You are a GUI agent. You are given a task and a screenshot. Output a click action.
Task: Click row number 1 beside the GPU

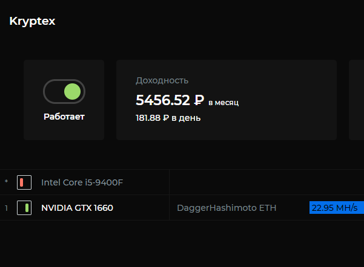7,208
